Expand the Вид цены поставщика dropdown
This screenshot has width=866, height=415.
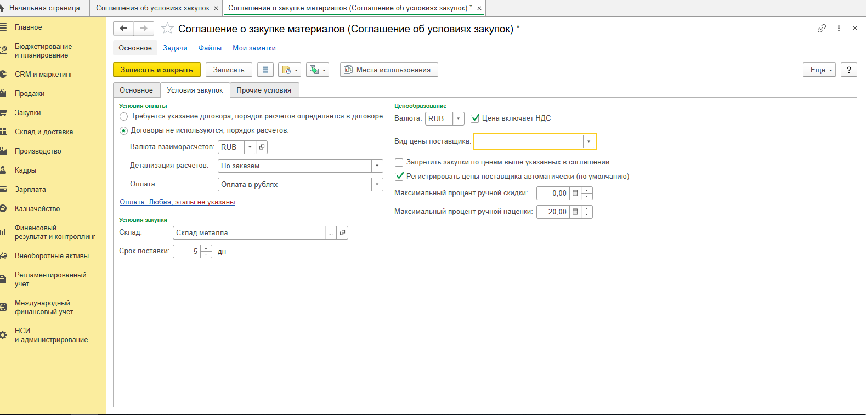click(x=588, y=141)
